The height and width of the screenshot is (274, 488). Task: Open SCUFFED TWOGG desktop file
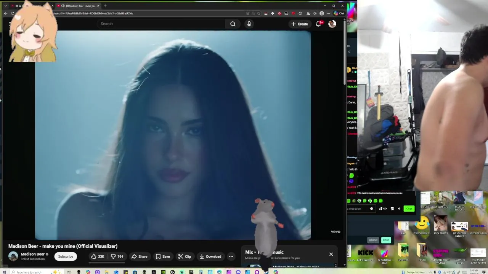(459, 201)
